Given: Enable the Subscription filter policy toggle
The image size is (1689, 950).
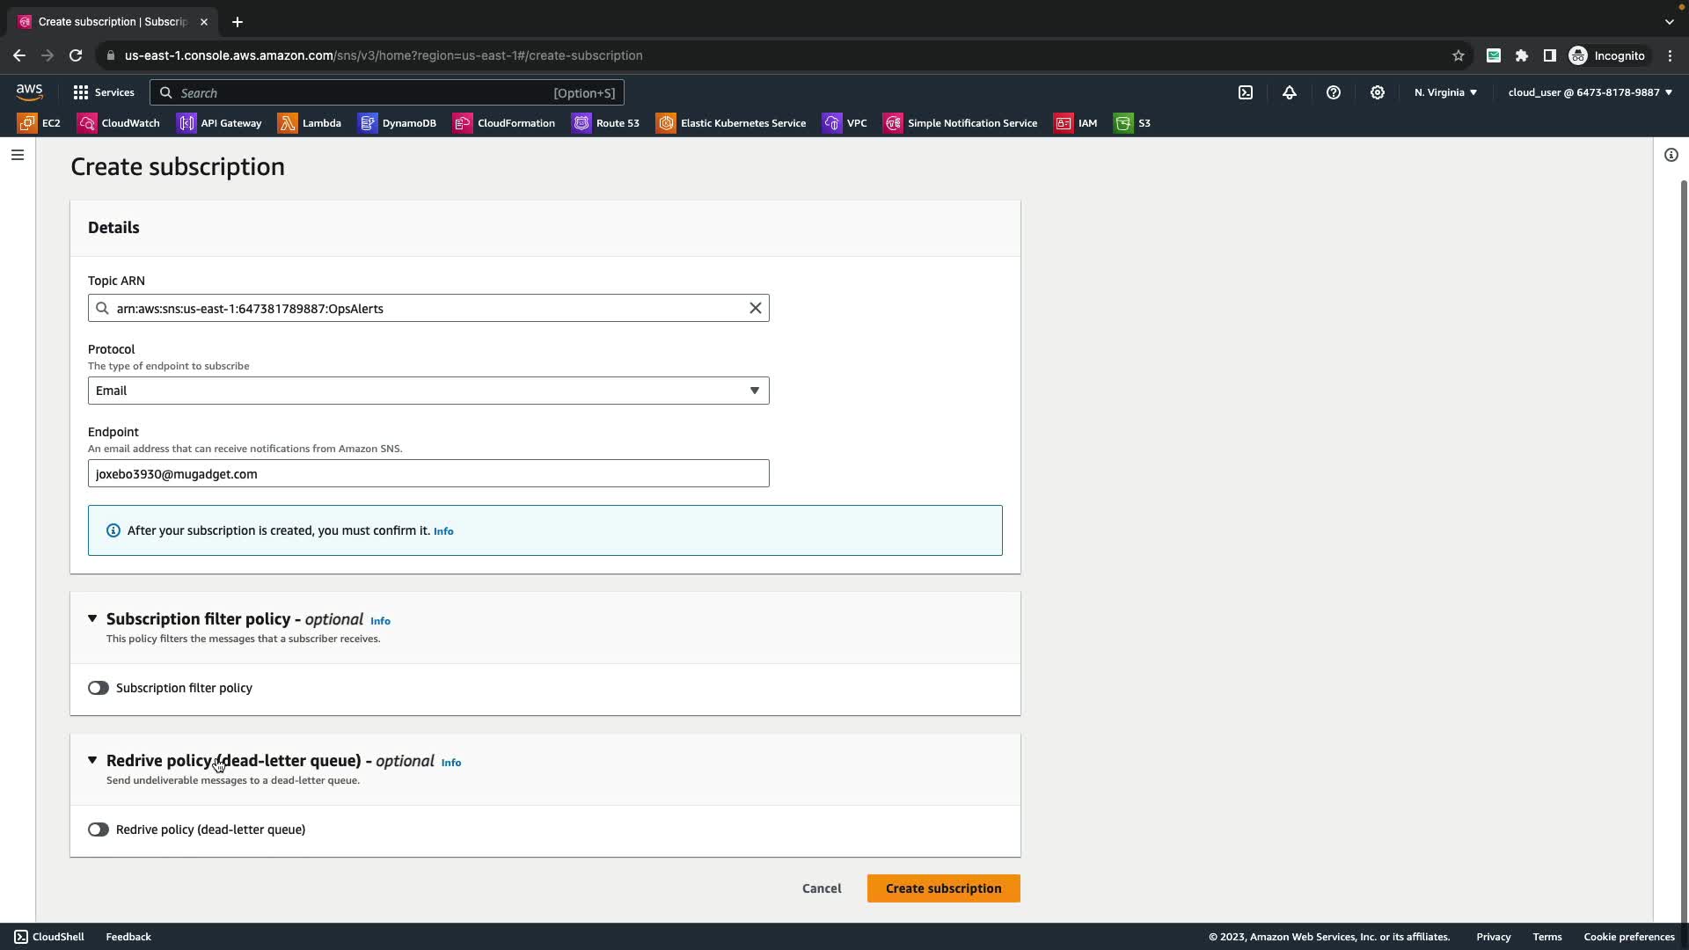Looking at the screenshot, I should 99,688.
